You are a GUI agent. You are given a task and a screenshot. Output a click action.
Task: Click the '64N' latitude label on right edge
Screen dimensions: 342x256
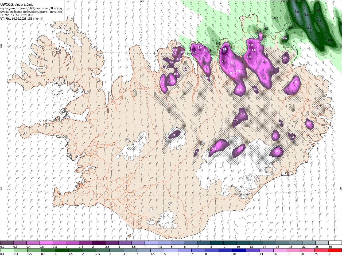[x=341, y=188]
